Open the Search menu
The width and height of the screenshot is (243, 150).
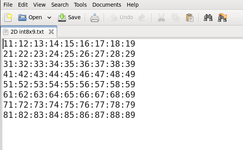coord(60,5)
